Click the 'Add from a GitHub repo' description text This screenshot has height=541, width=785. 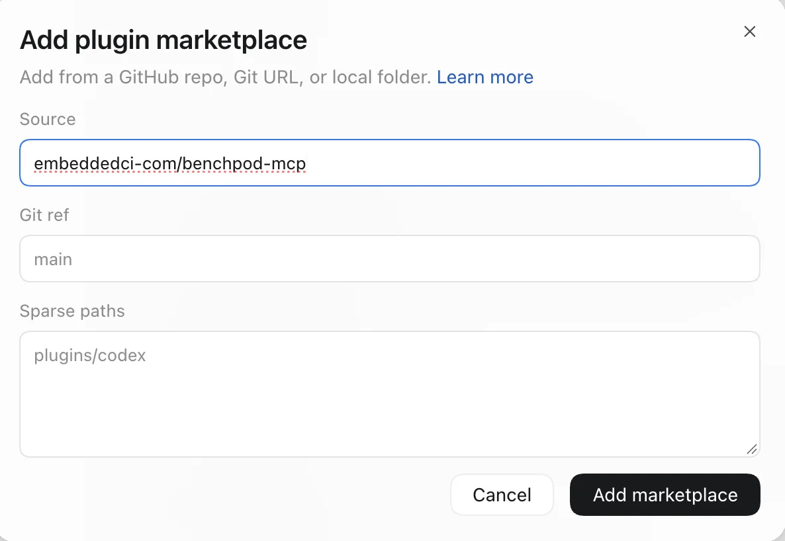tap(225, 77)
